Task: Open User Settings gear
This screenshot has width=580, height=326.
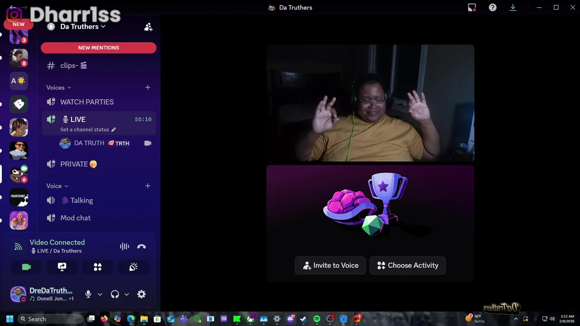Action: 141,294
